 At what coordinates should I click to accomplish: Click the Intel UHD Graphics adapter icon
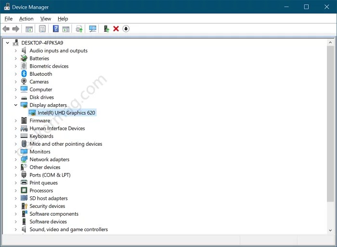click(x=32, y=112)
